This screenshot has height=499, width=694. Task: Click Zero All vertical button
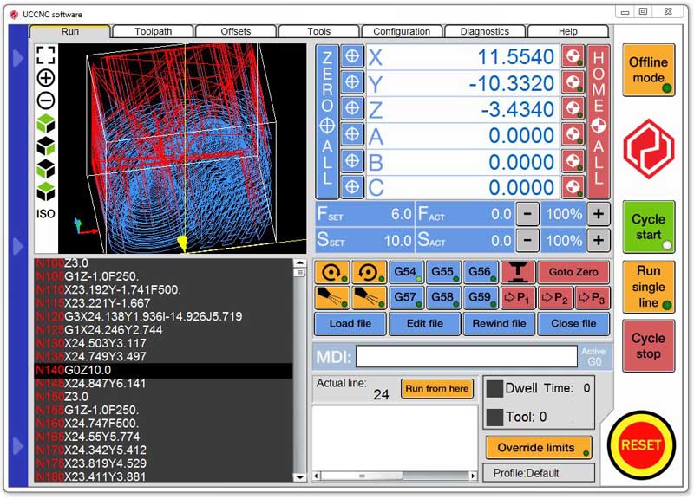click(327, 121)
